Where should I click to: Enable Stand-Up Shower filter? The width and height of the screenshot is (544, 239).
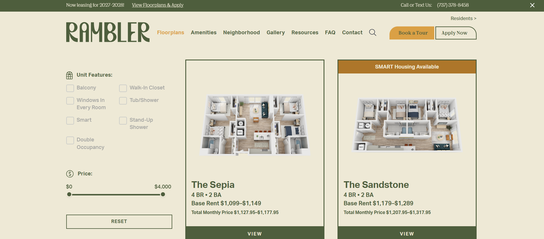pyautogui.click(x=123, y=120)
